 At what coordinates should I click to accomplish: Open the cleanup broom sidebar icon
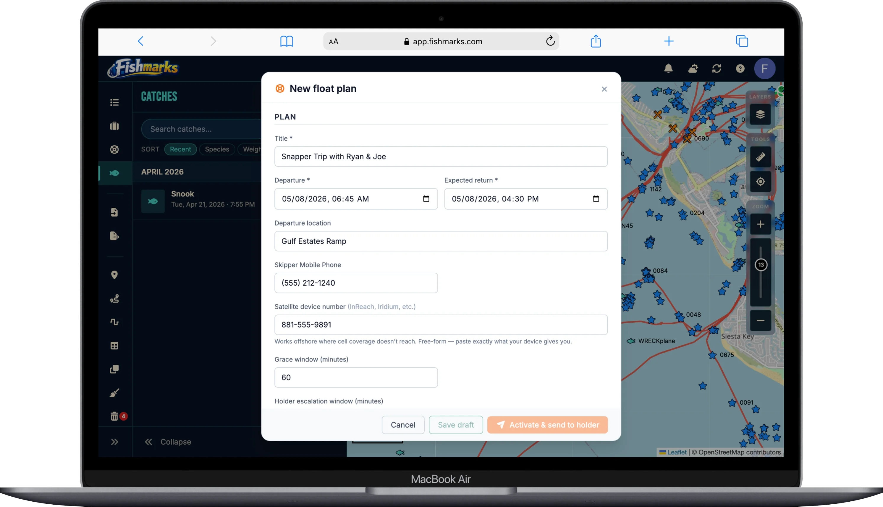[114, 393]
